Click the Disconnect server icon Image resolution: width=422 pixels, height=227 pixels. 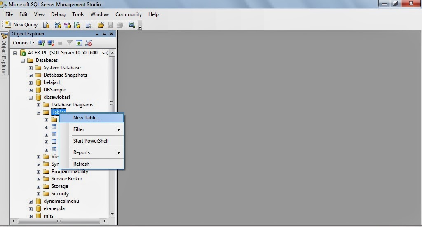[51, 43]
